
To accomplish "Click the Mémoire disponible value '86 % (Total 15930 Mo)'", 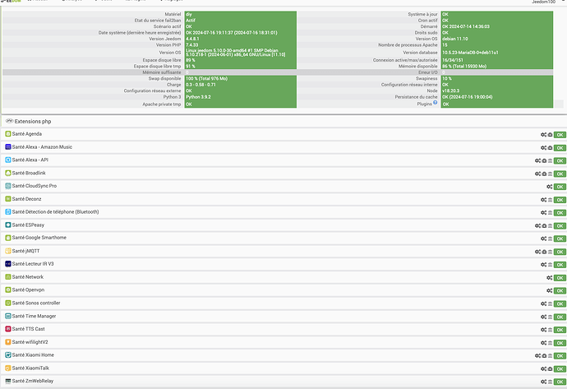I will click(464, 67).
